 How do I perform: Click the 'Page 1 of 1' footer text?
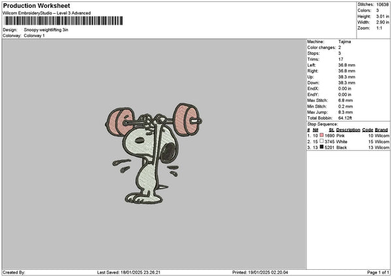point(378,272)
